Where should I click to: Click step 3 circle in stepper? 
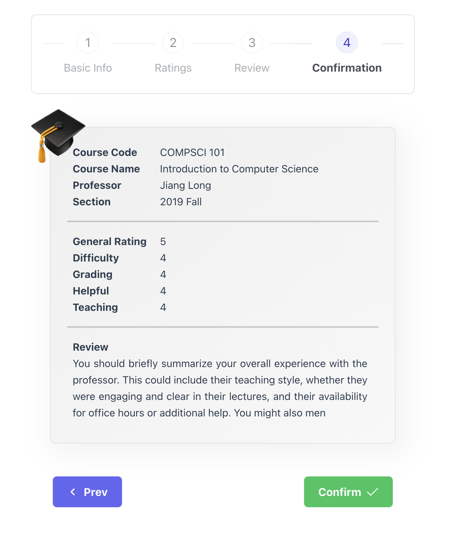252,43
